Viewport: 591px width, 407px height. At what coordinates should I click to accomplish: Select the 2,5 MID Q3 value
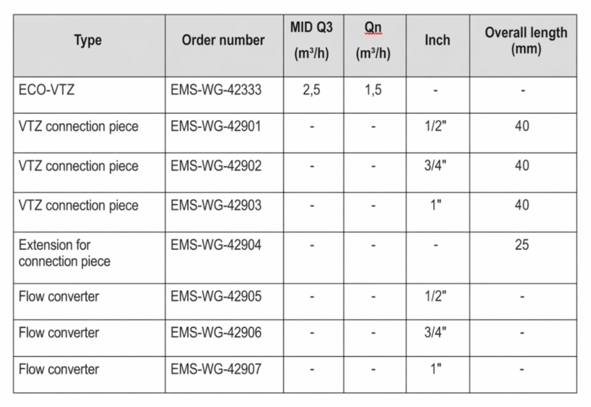311,90
